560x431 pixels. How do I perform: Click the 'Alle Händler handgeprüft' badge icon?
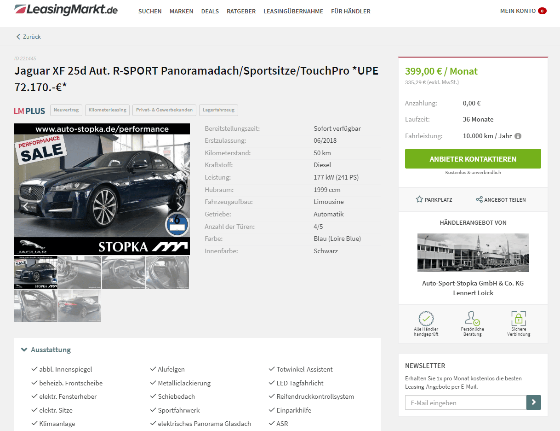tap(426, 319)
